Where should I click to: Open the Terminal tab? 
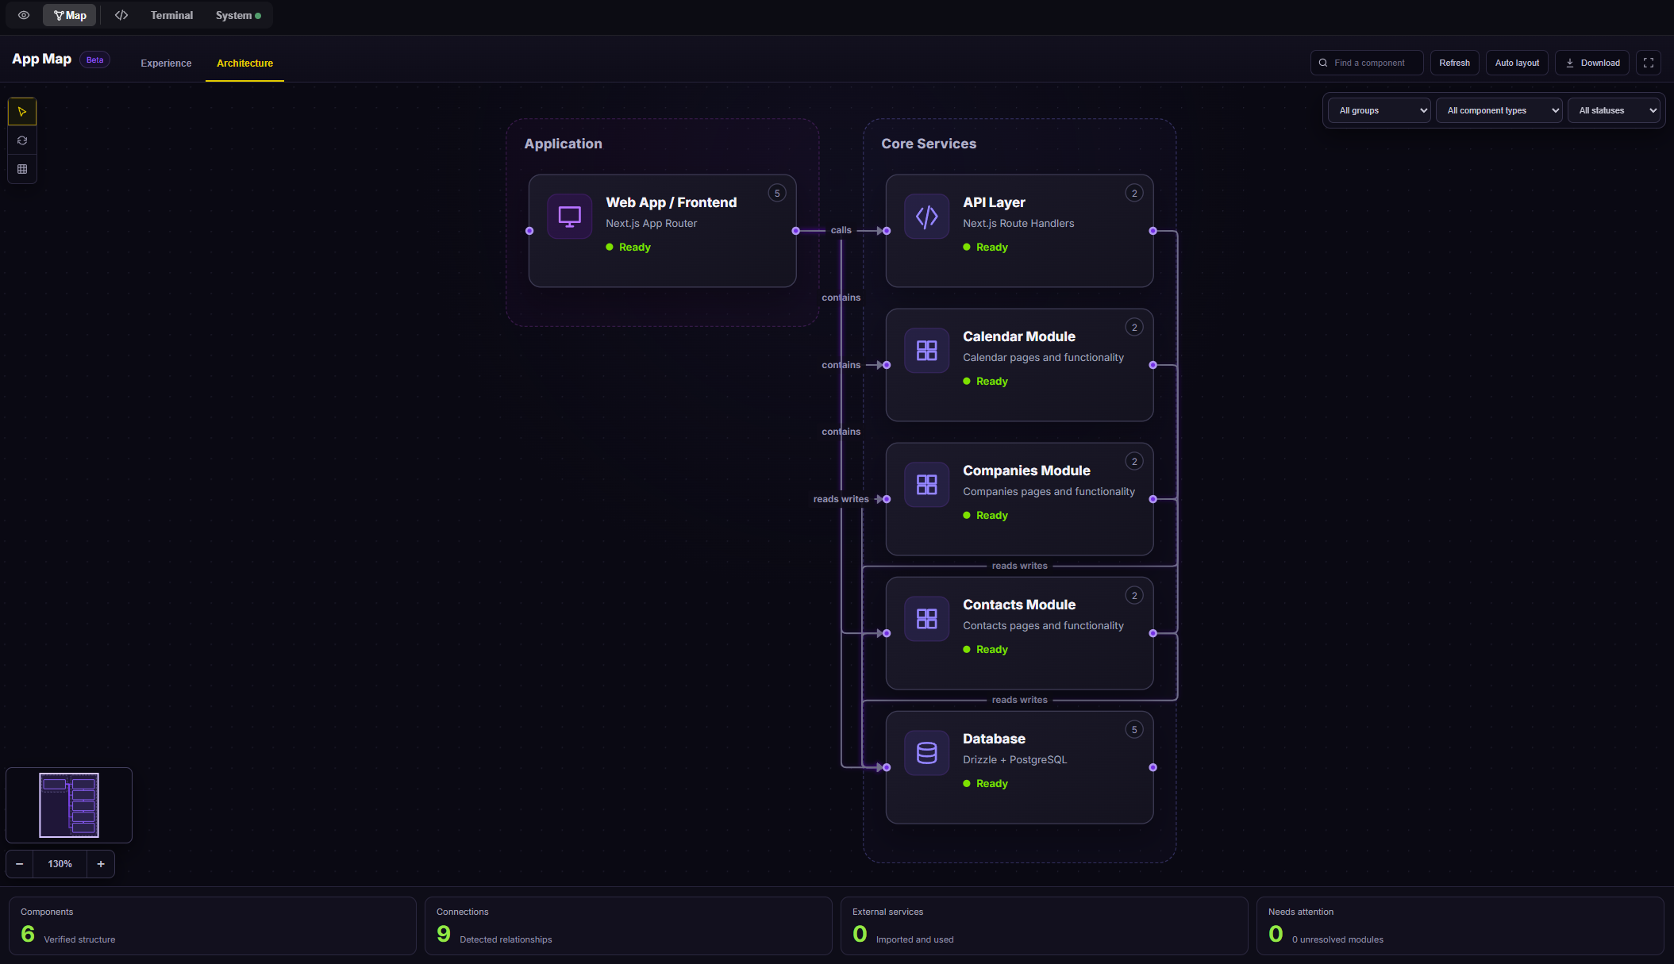pyautogui.click(x=171, y=15)
